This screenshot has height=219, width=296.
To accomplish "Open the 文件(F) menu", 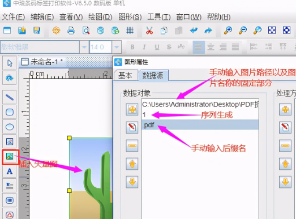I will pos(13,17).
